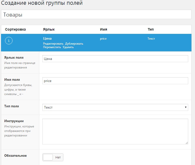Click the 'Текст' type value in blue row
This screenshot has height=165, width=195.
pyautogui.click(x=151, y=39)
